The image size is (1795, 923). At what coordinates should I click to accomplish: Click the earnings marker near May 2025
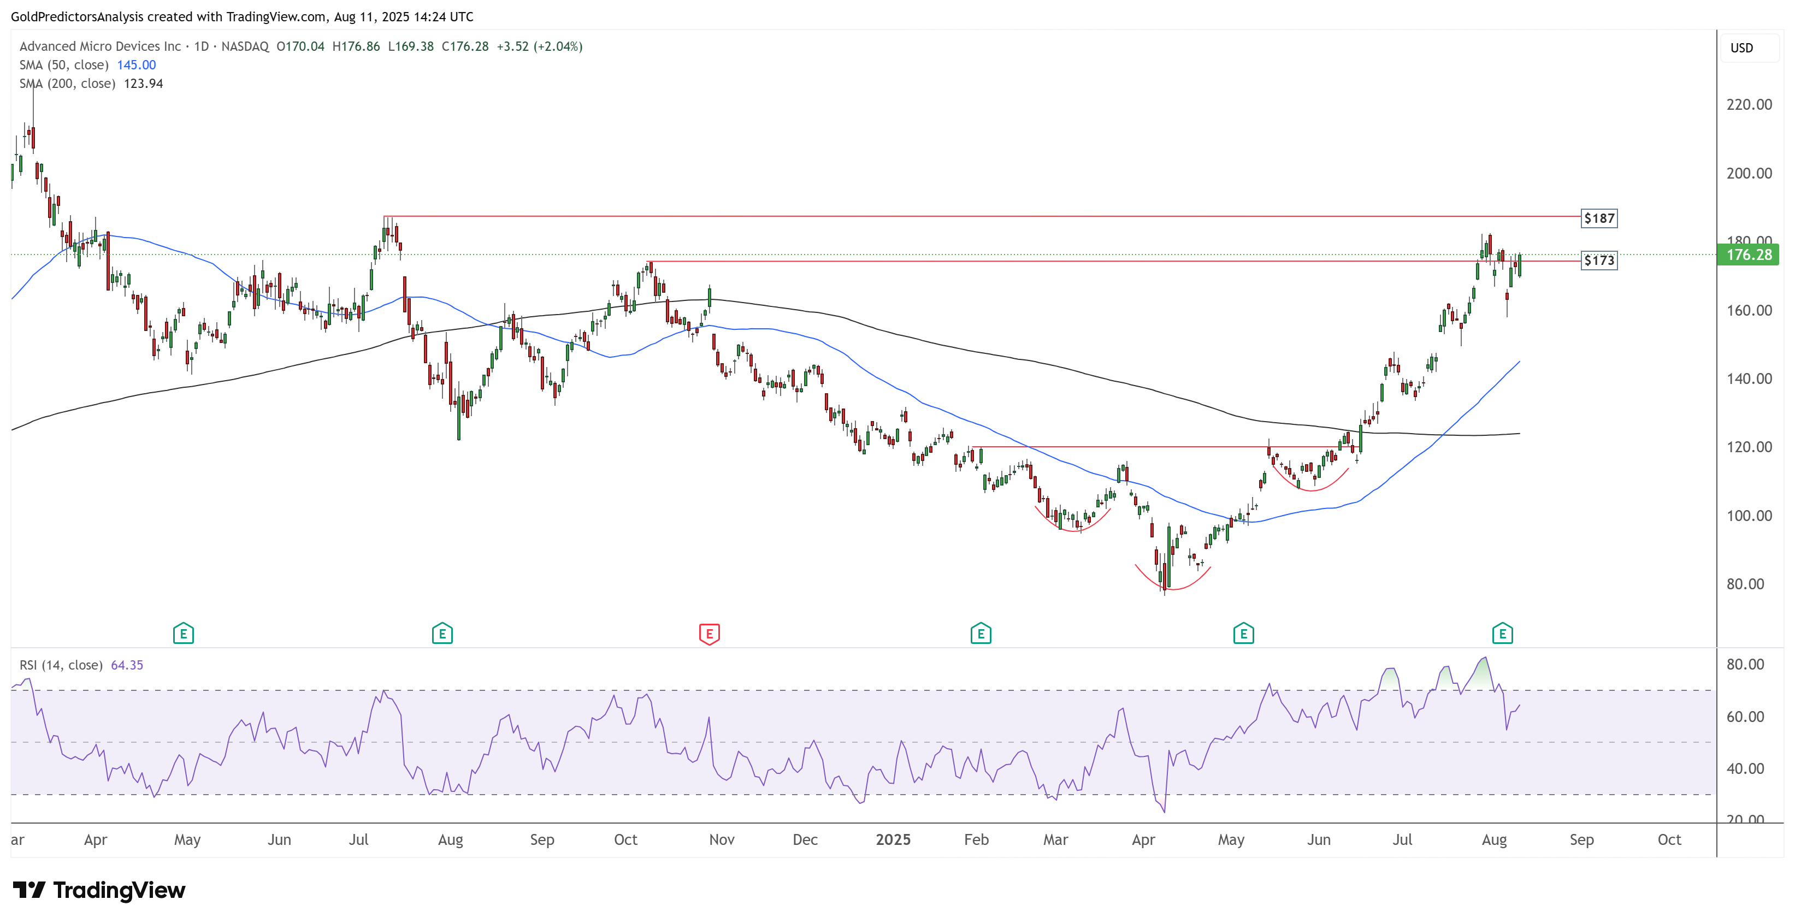[x=1244, y=633]
